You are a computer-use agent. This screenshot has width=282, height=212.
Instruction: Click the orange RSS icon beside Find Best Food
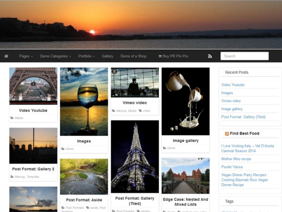[x=227, y=134]
